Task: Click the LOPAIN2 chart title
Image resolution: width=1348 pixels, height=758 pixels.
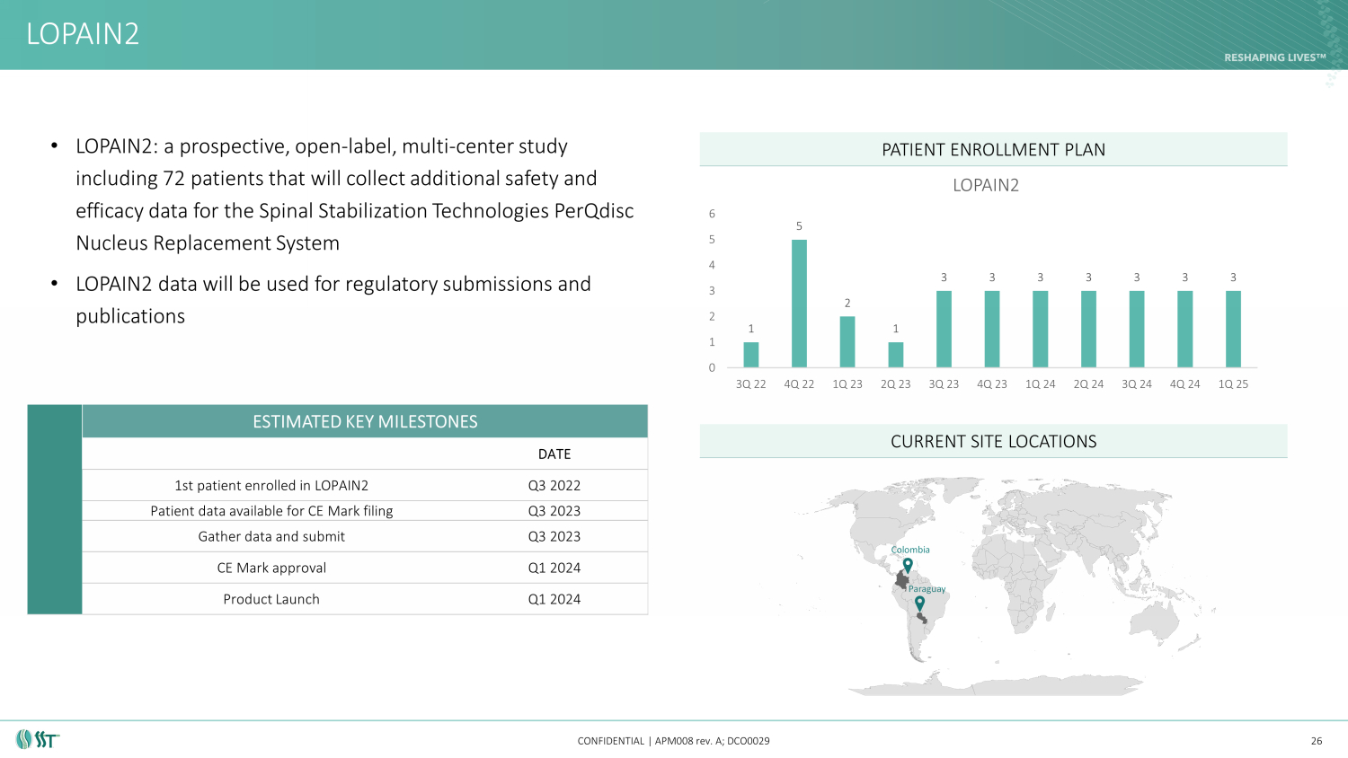Action: [x=986, y=186]
